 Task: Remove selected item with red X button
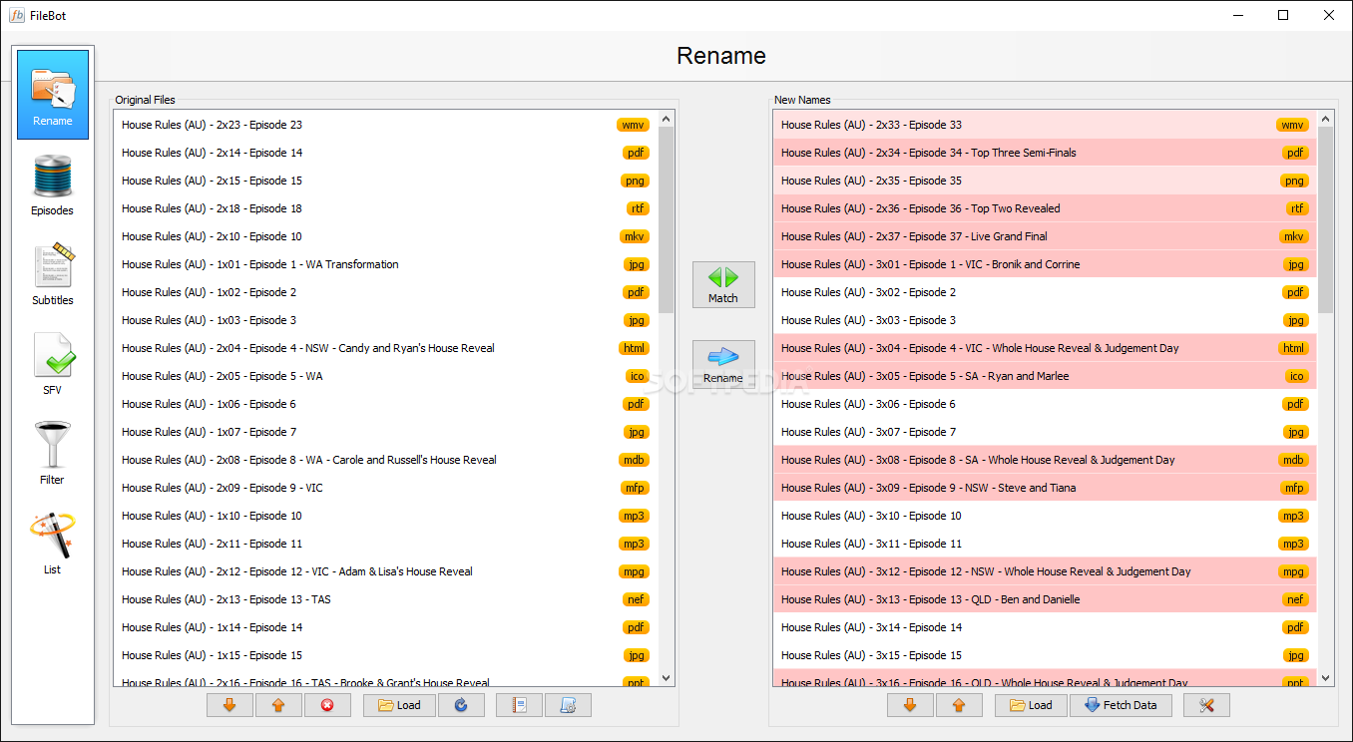point(327,705)
